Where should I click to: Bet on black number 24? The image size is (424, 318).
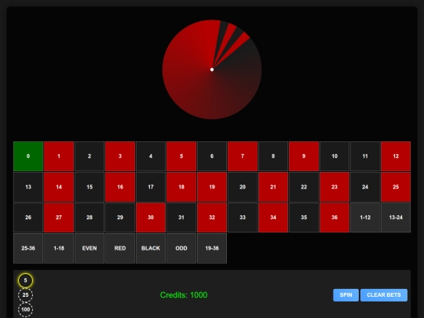tap(365, 187)
